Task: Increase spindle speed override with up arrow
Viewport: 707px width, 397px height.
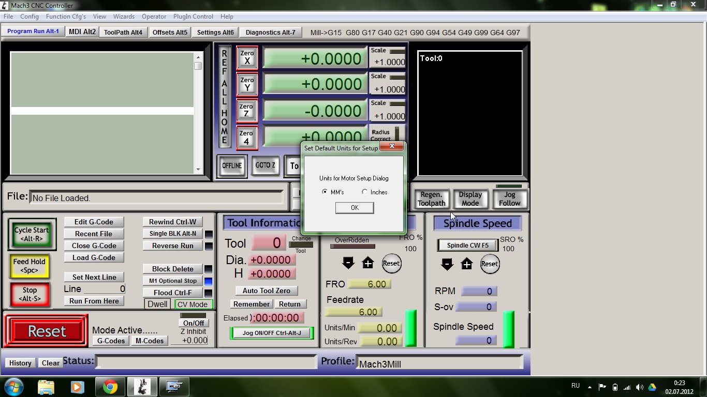Action: click(x=467, y=264)
